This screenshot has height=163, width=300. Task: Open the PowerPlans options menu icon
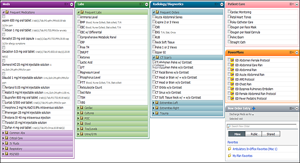click(x=291, y=52)
